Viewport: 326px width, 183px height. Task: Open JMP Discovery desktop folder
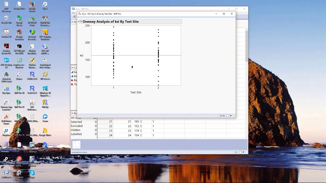[x=6, y=7]
